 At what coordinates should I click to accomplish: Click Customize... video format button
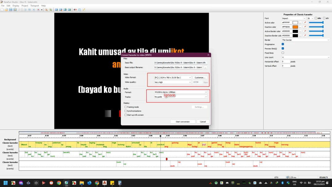[x=200, y=78]
